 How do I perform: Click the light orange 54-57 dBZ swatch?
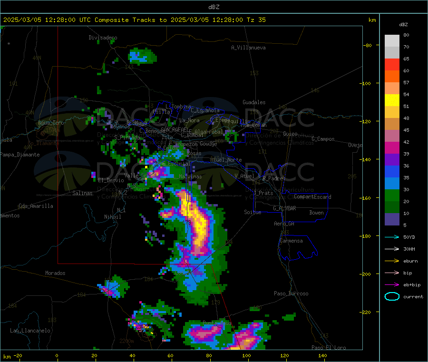point(392,88)
